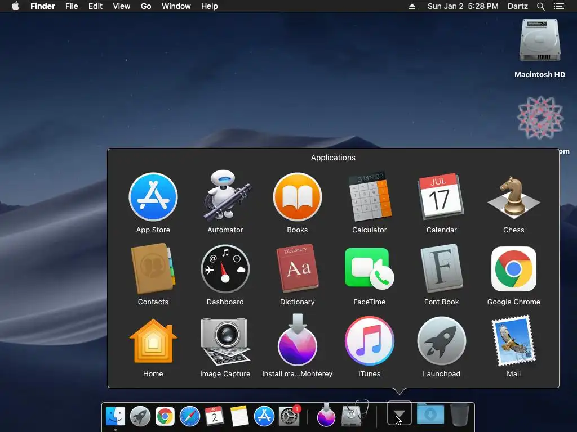Open the File menu
This screenshot has height=432, width=577.
72,6
